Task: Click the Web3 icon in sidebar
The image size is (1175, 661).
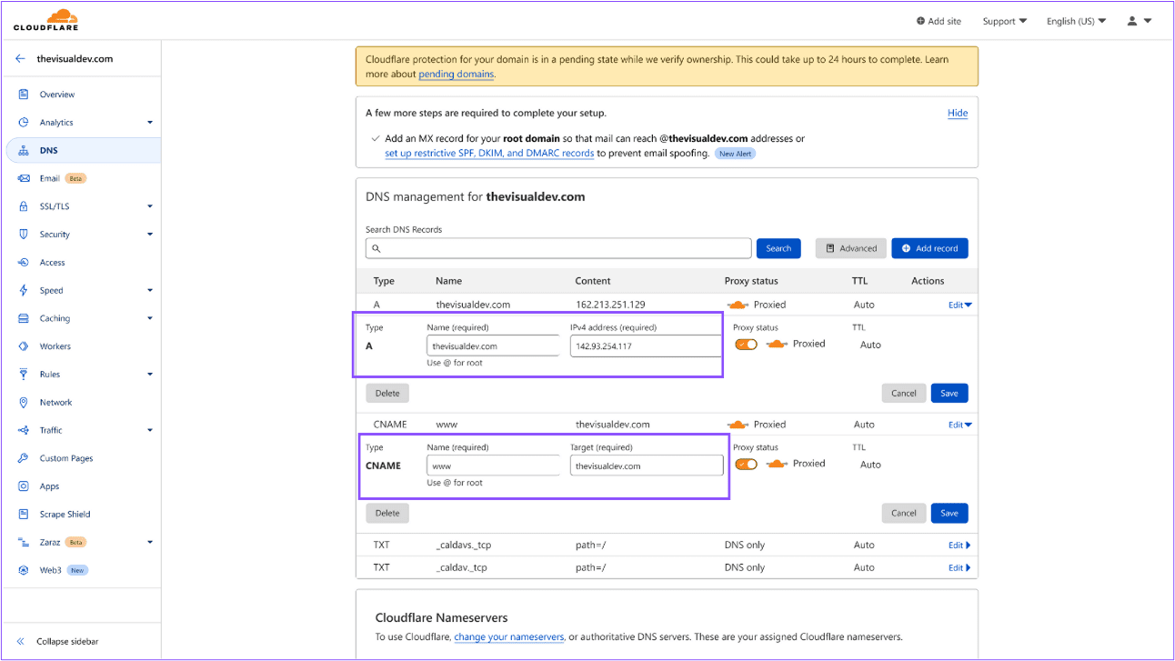Action: pos(24,571)
